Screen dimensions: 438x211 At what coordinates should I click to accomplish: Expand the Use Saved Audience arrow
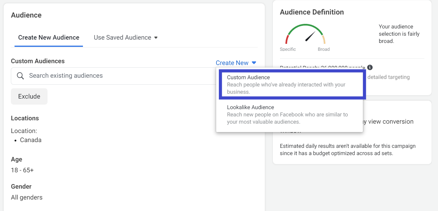coord(156,38)
